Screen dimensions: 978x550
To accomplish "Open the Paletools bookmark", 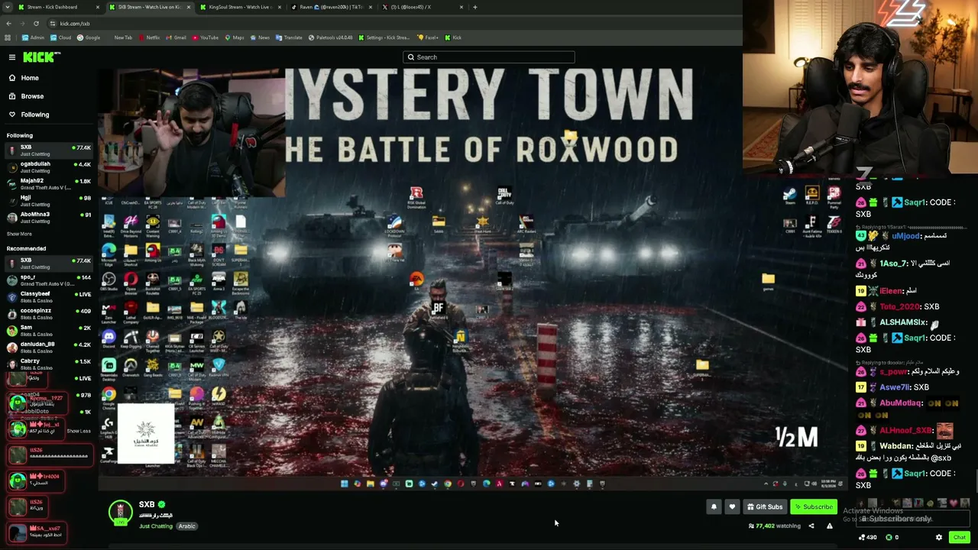I will click(x=331, y=37).
